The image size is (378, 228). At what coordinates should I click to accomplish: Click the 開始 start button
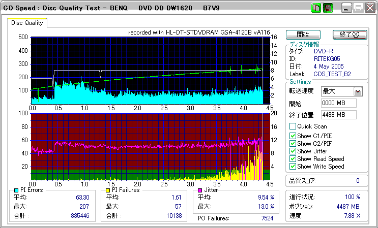[303, 35]
